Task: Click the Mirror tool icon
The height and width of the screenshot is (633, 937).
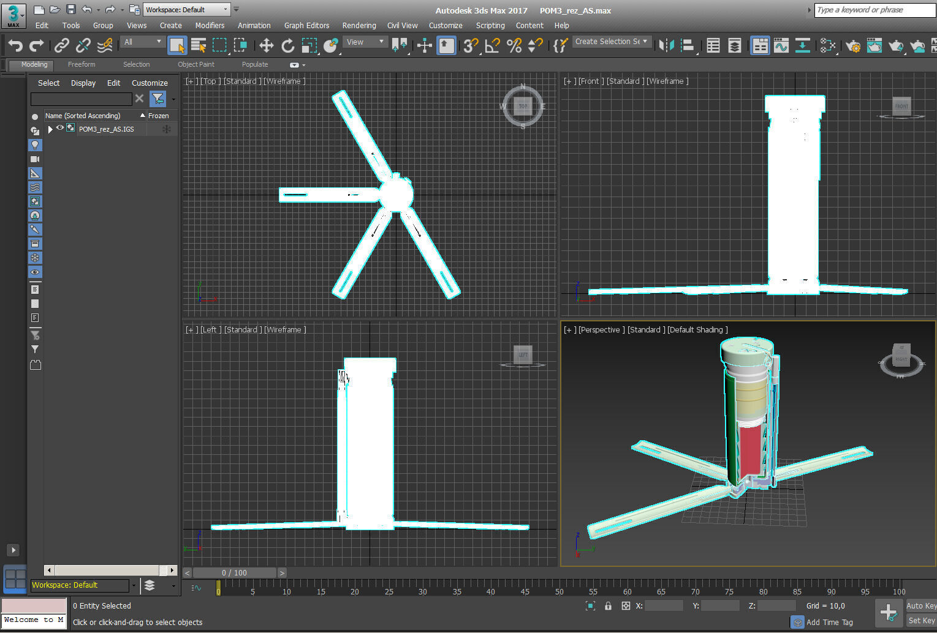Action: (x=666, y=45)
